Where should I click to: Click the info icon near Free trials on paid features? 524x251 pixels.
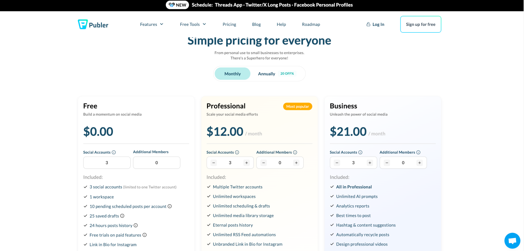[x=144, y=235]
